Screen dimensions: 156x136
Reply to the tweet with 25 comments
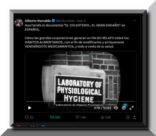(29, 117)
